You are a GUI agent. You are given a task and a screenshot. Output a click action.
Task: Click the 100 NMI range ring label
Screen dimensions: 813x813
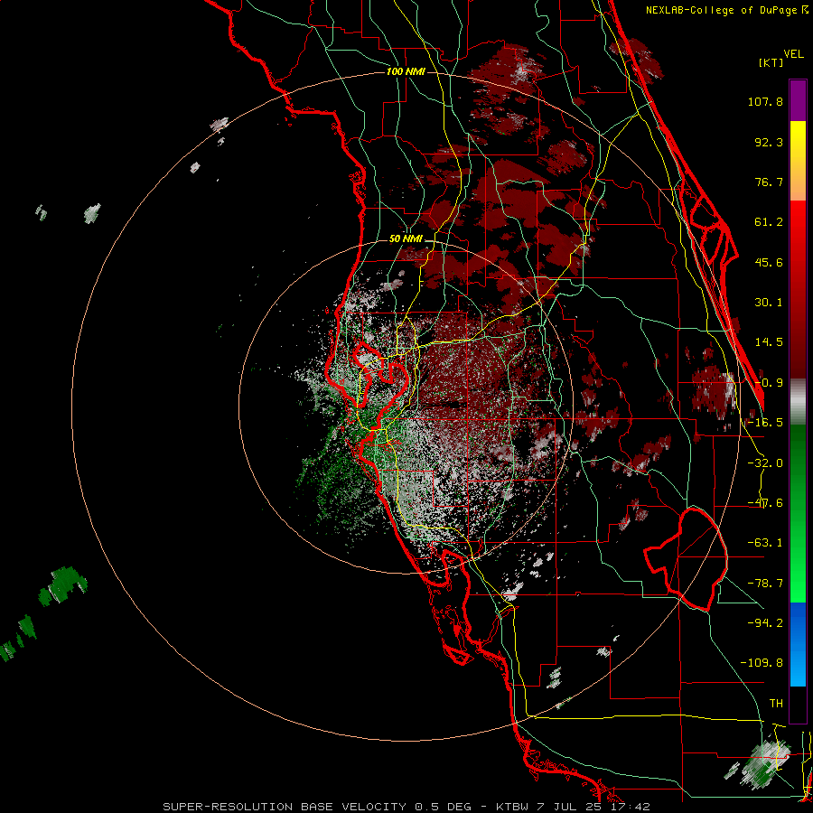[x=406, y=71]
